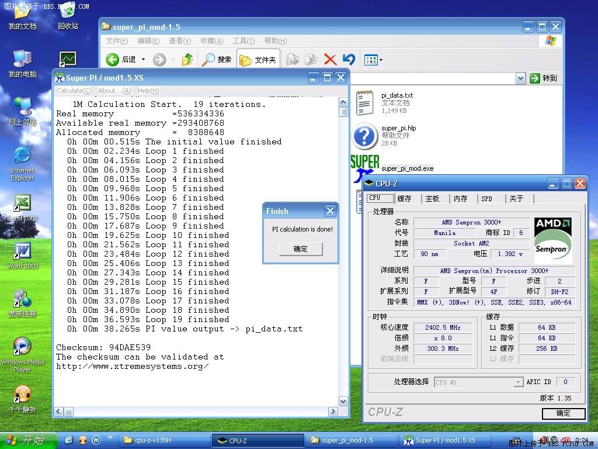Image resolution: width=598 pixels, height=449 pixels.
Task: Open the My Computer desktop icon
Action: pos(23,64)
